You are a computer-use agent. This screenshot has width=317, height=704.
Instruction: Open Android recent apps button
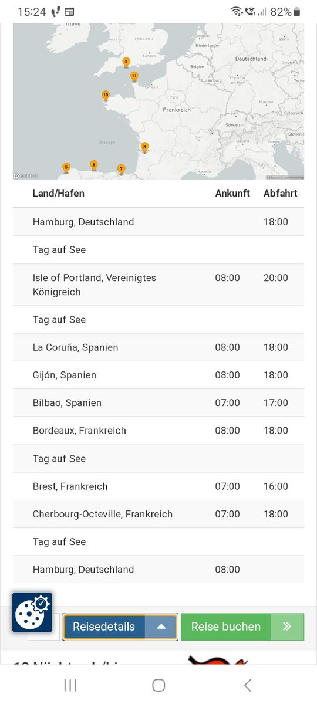[x=70, y=685]
